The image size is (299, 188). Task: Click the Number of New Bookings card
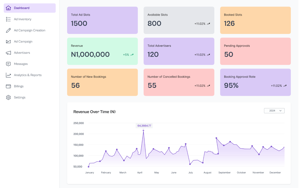[102, 82]
